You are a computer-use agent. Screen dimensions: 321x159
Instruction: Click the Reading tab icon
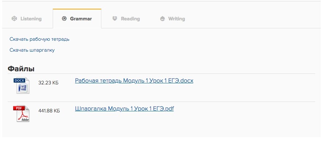[x=115, y=19]
